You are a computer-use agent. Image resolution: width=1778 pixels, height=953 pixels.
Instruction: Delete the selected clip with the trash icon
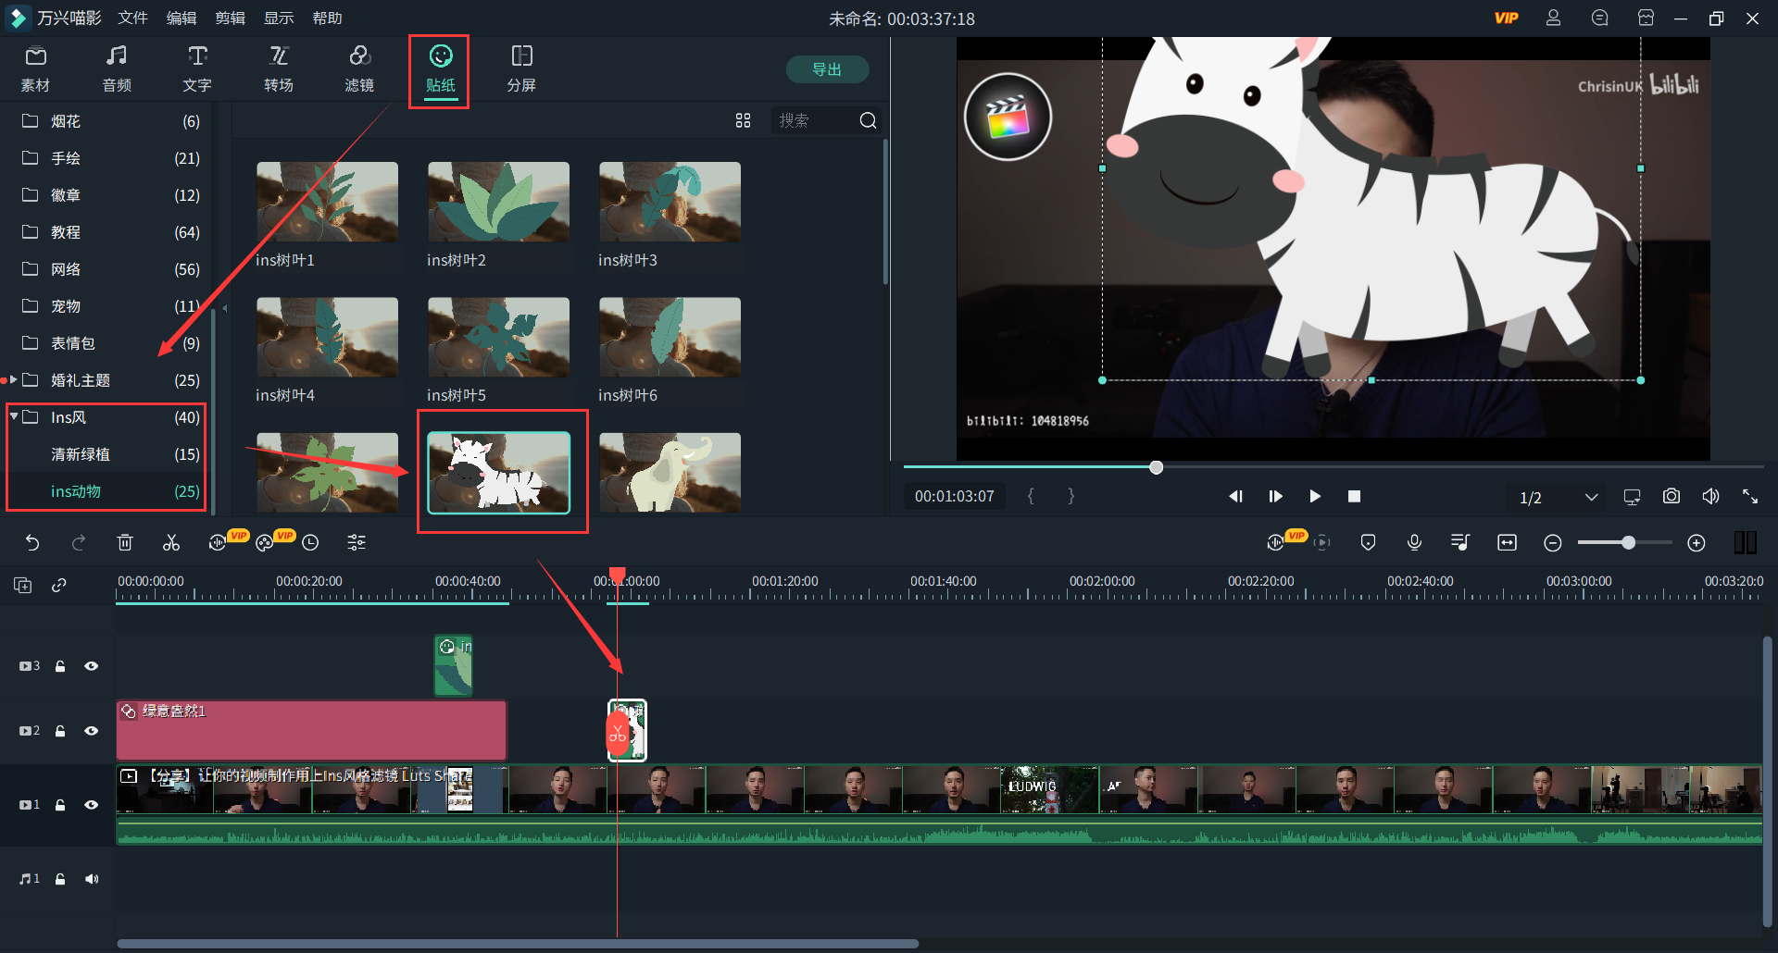tap(125, 543)
